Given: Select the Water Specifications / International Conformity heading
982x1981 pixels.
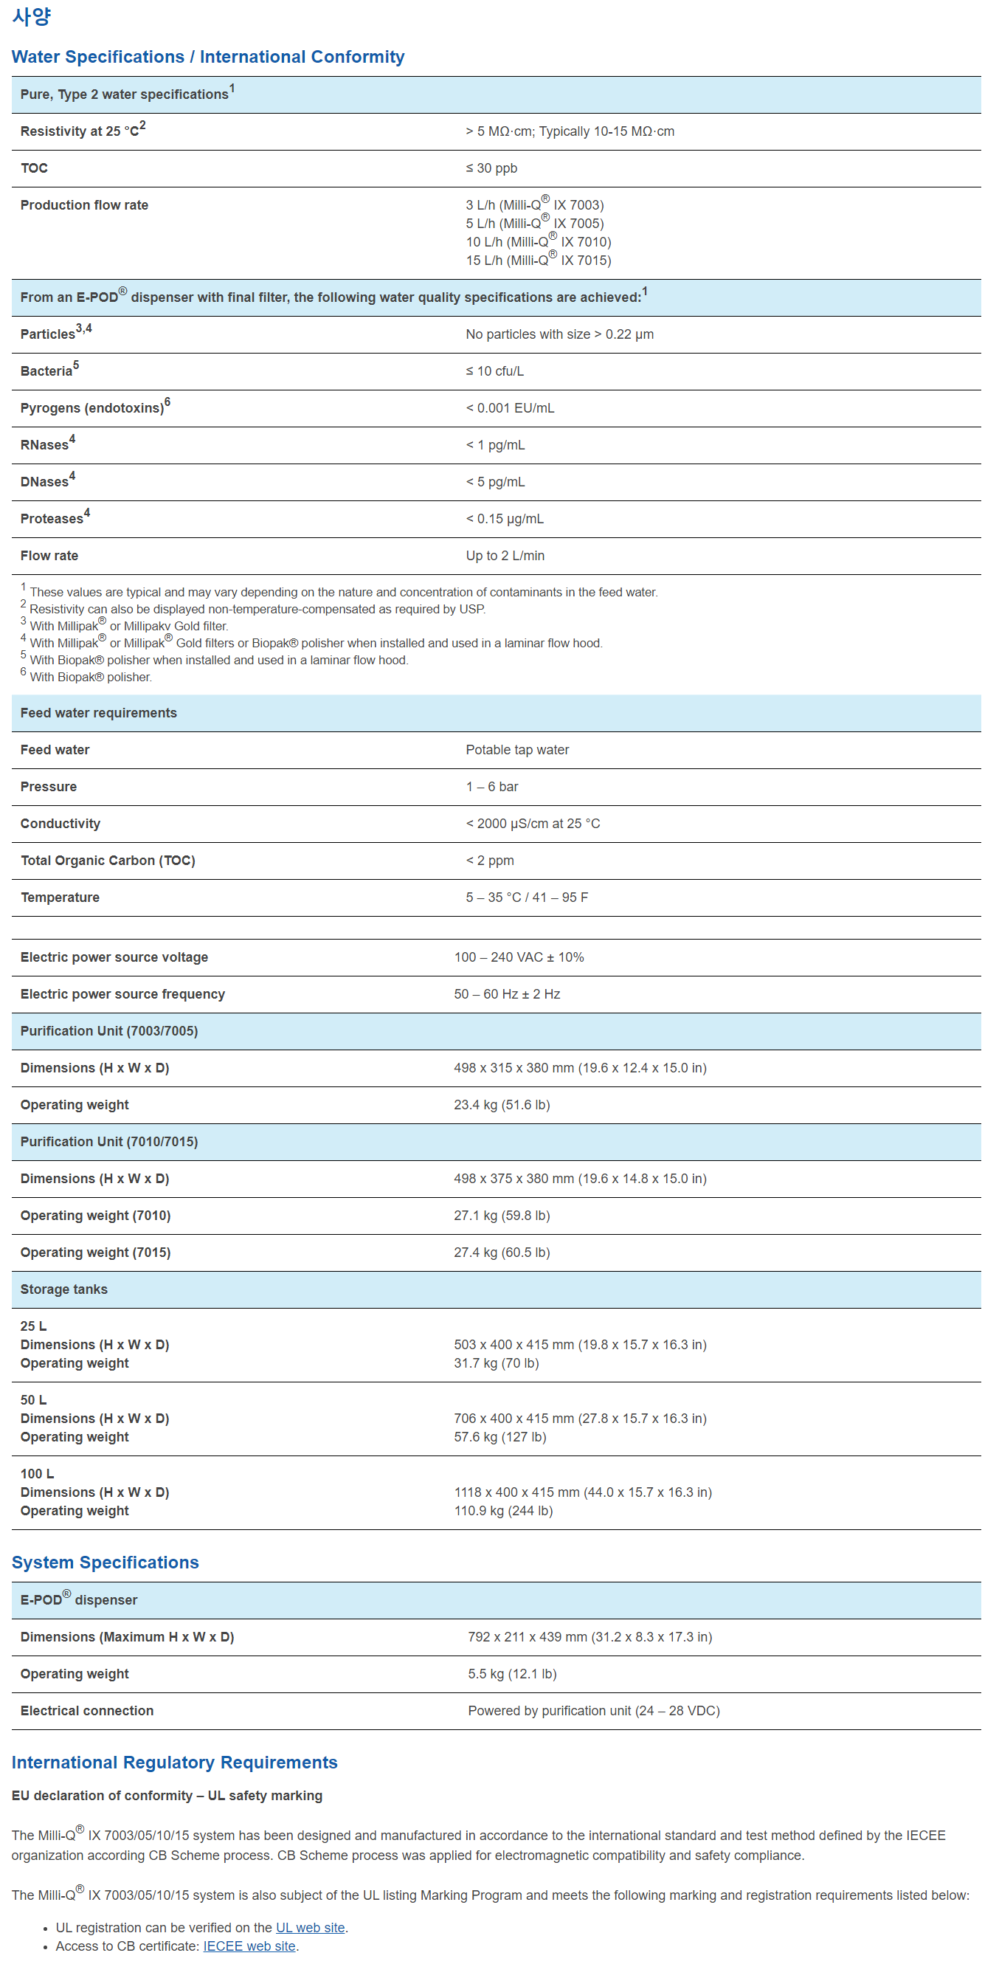Looking at the screenshot, I should (207, 57).
